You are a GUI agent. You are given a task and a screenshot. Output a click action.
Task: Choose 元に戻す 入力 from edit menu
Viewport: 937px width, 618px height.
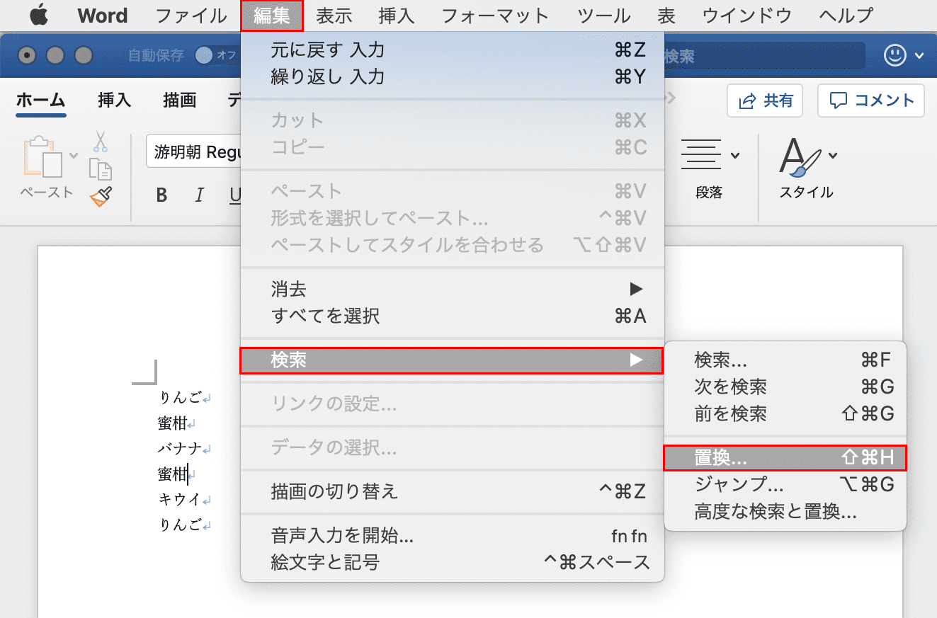coord(453,50)
